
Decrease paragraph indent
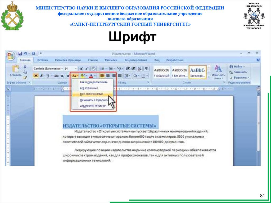(x=128, y=69)
